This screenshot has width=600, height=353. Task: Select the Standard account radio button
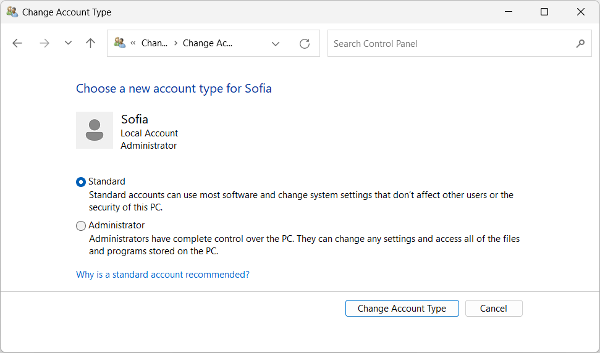pos(81,182)
